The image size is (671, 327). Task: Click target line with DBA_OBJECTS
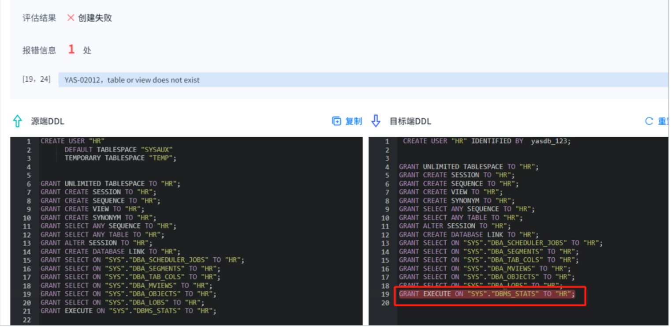pyautogui.click(x=487, y=277)
